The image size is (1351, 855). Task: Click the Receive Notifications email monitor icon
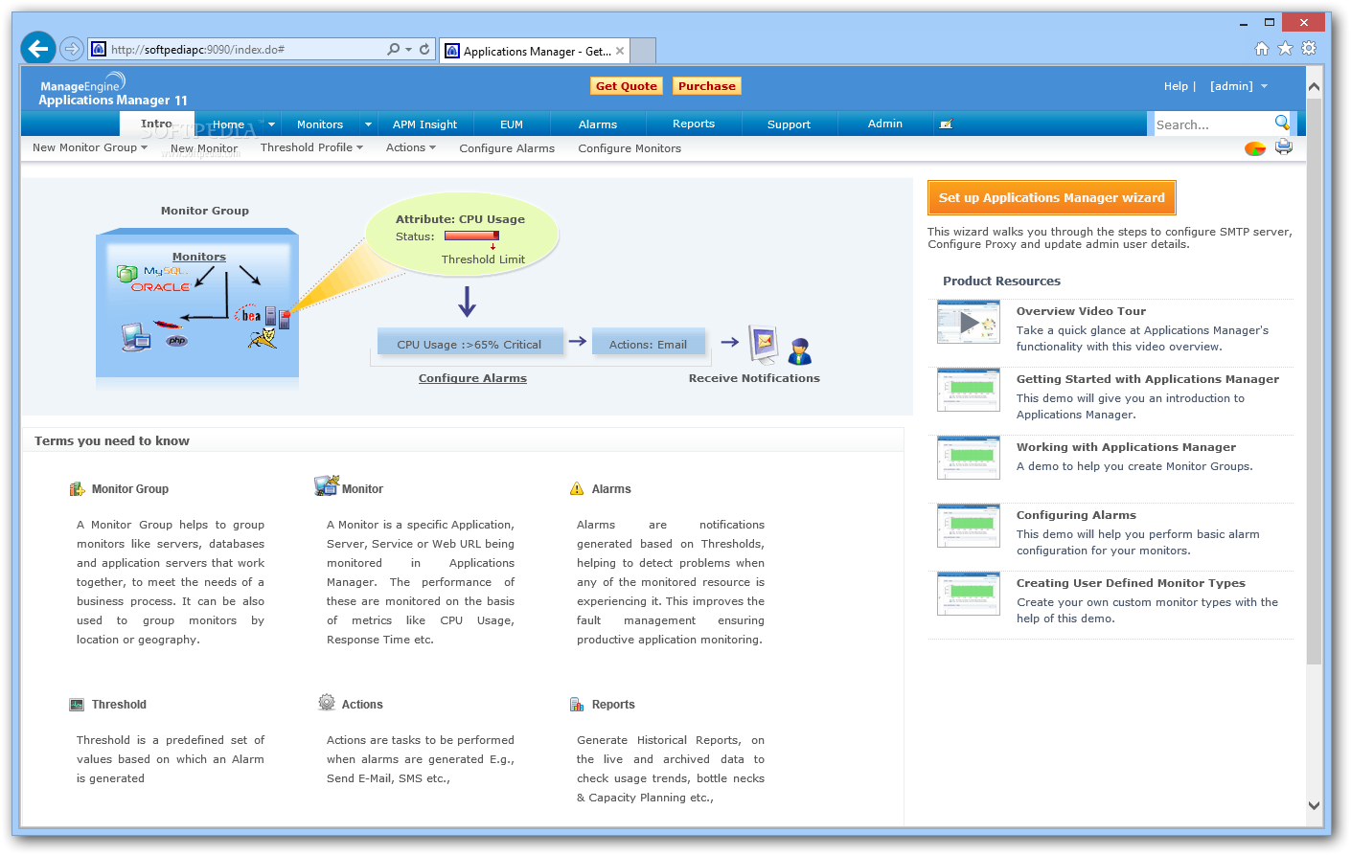click(x=764, y=344)
